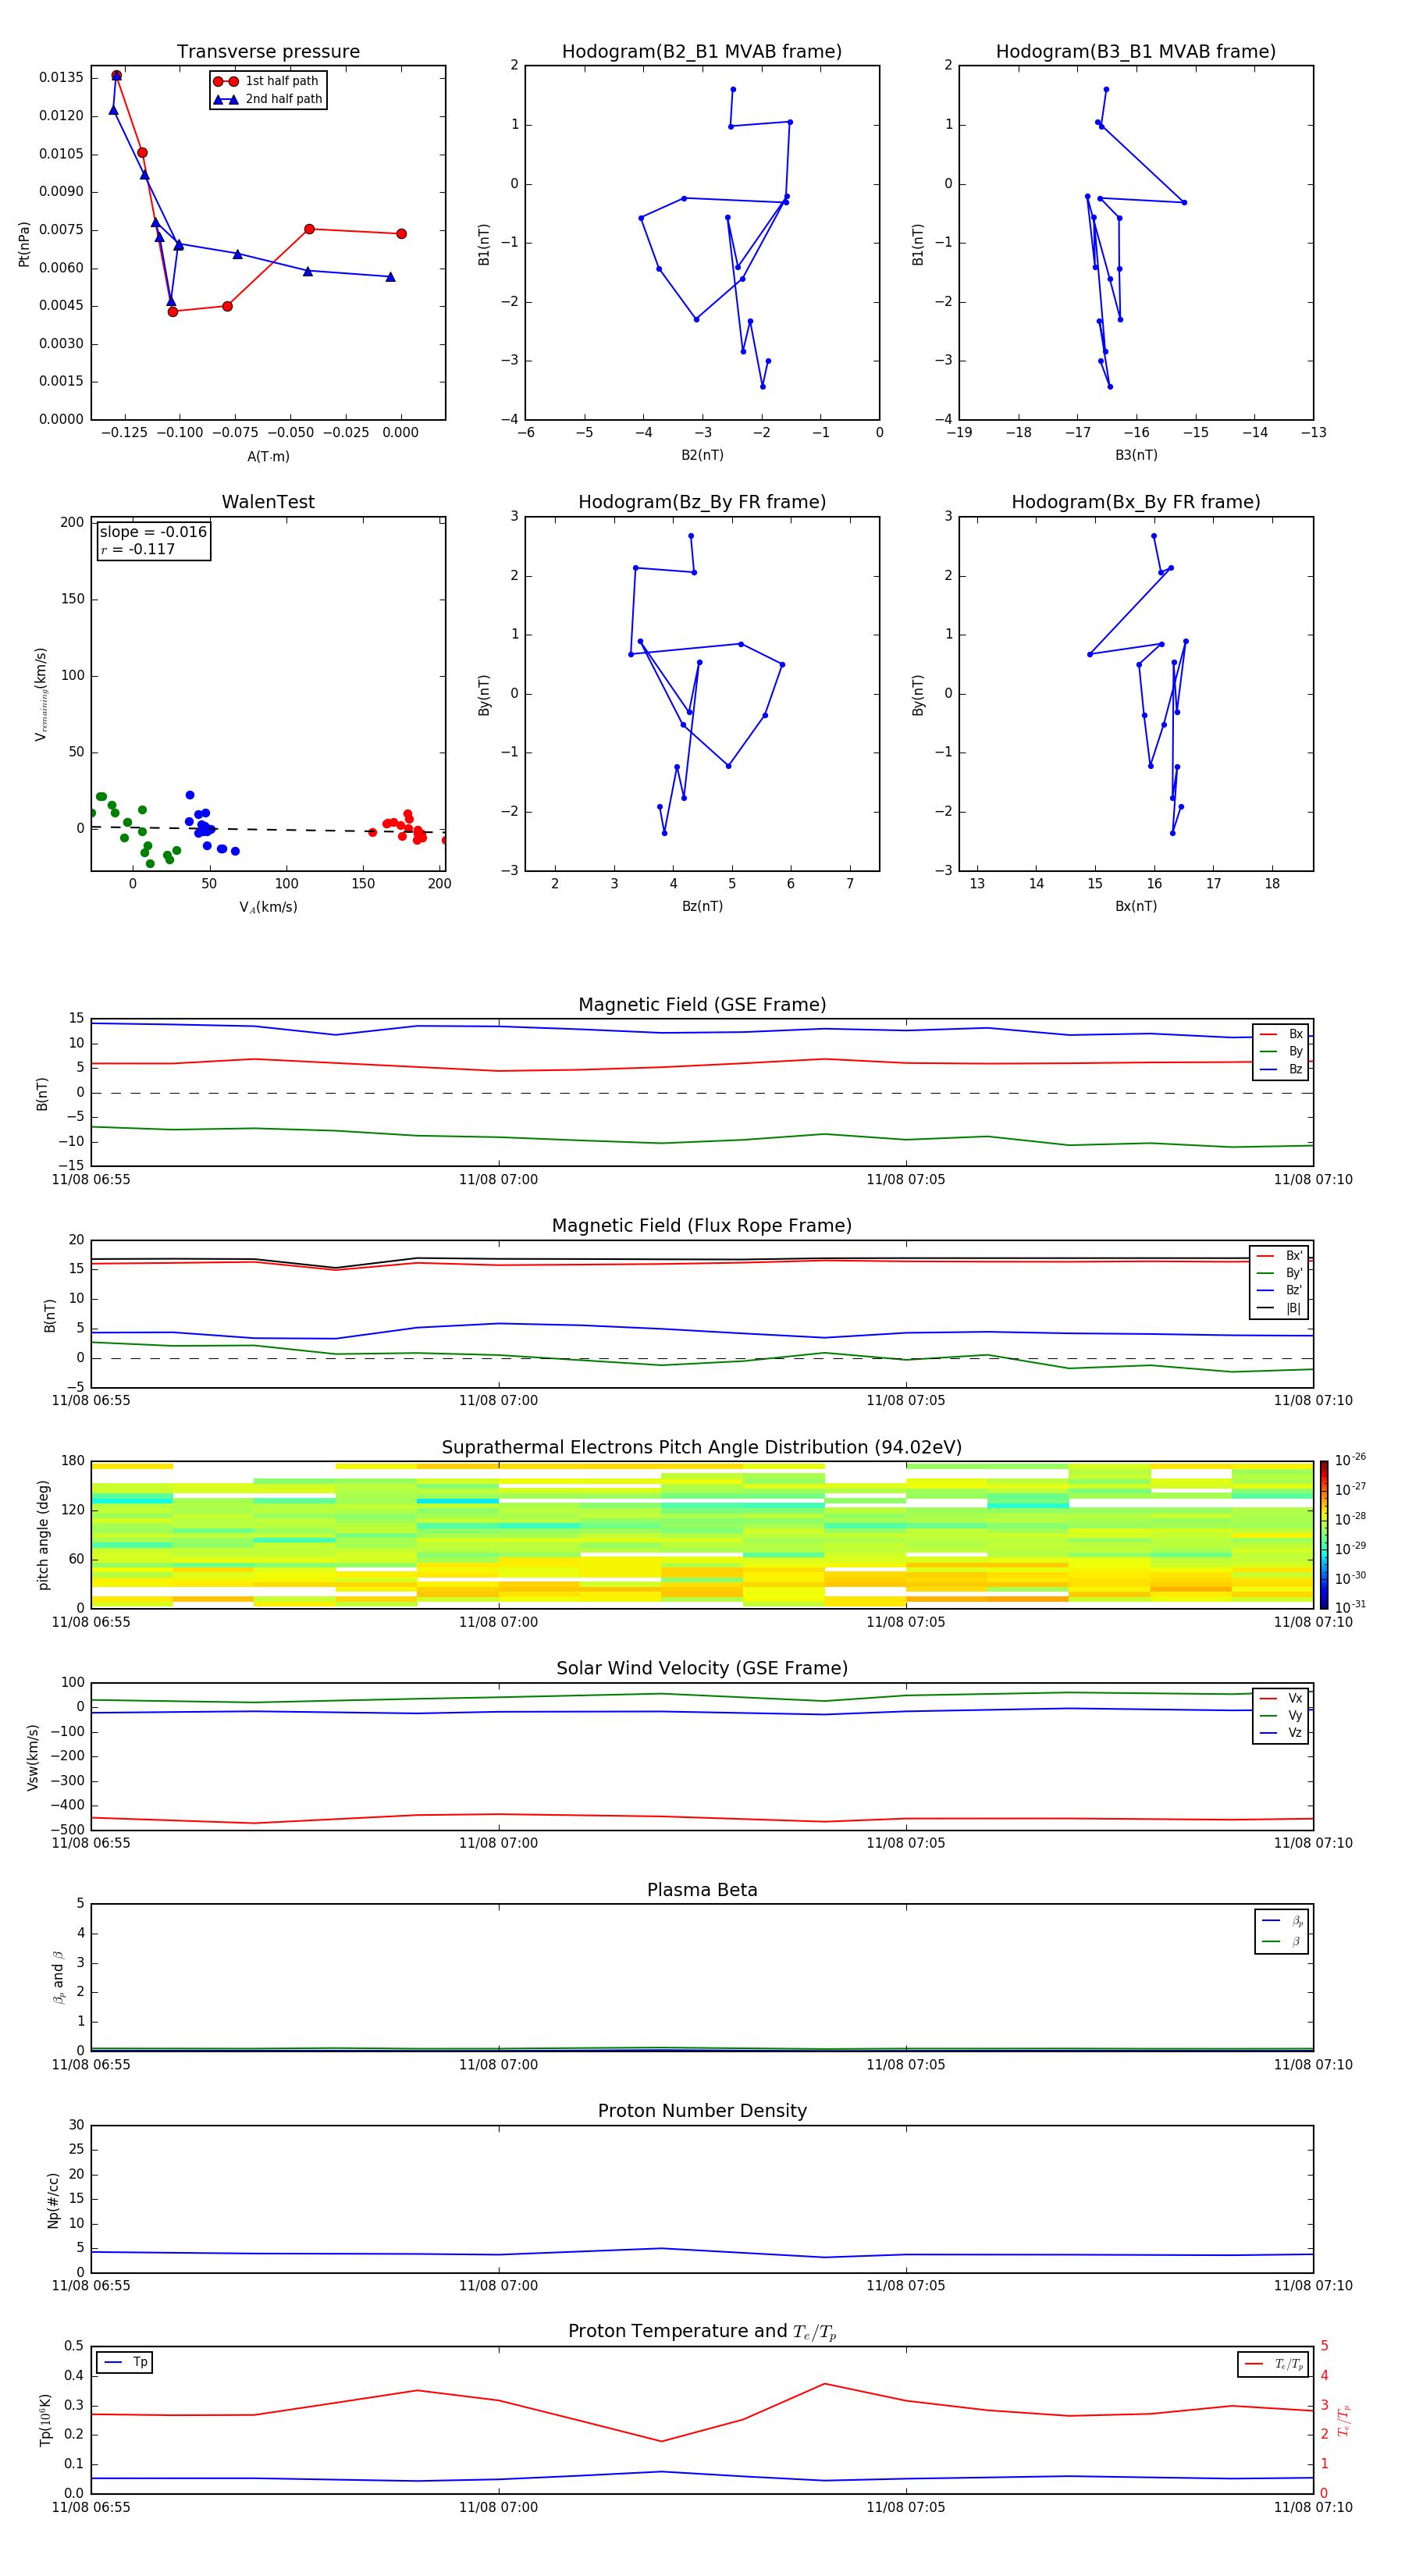
Task: Click the 'Np(#/cc)' y-axis label
Action: (53, 2200)
